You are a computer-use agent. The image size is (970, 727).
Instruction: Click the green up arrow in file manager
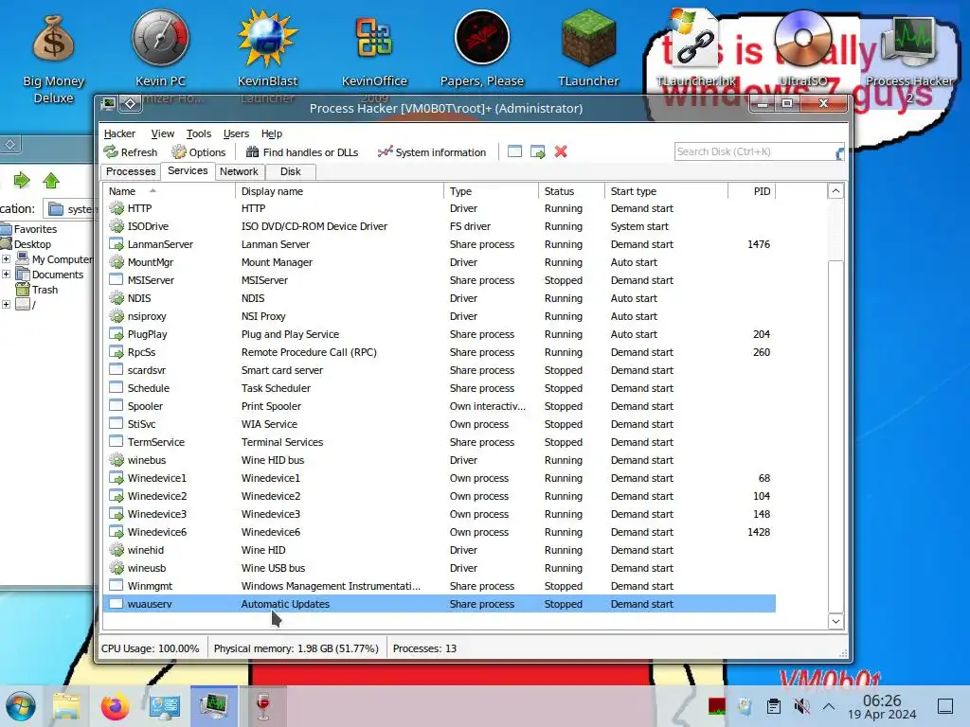51,181
